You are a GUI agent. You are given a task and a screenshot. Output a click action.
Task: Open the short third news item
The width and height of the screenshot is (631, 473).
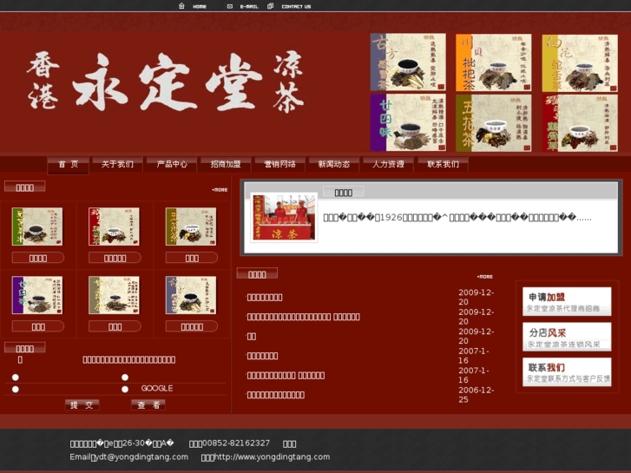click(x=251, y=336)
